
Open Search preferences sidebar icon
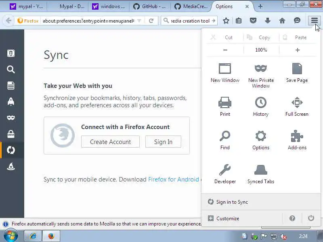coord(11,69)
